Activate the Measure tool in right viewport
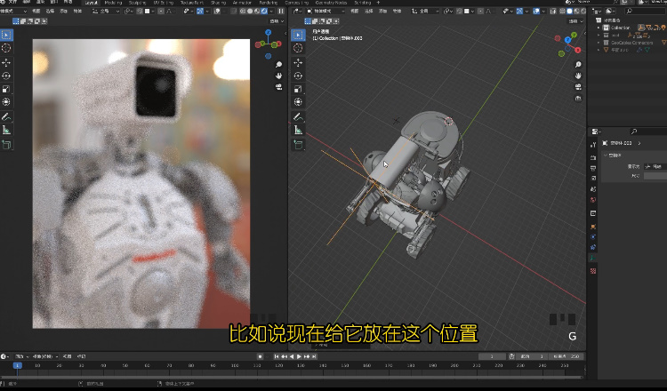This screenshot has width=667, height=391. (300, 130)
